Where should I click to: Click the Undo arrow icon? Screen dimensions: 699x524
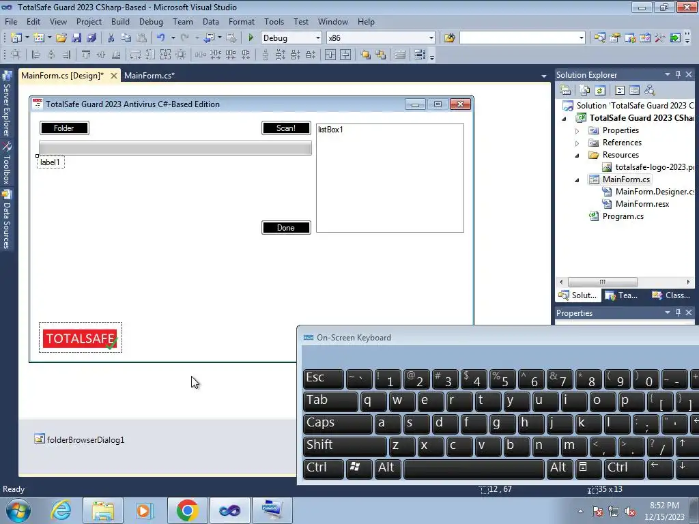(161, 38)
